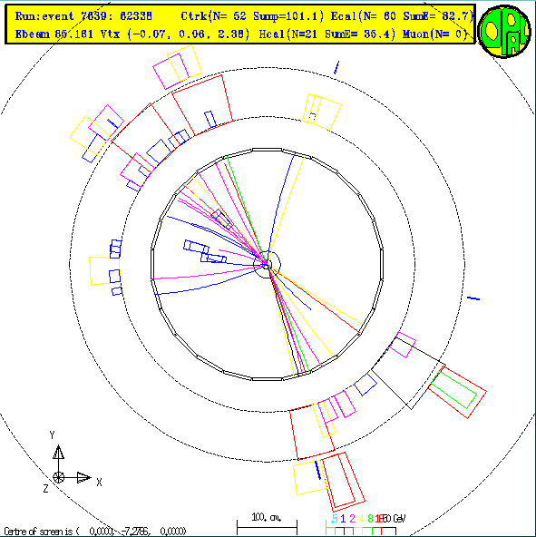Click the green and yellow OPAL logo
Image resolution: width=536 pixels, height=537 pixels.
(504, 31)
